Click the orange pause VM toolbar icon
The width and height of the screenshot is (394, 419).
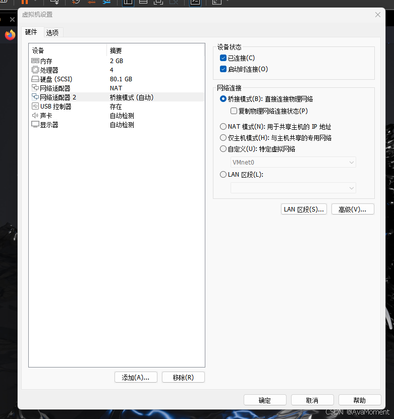click(25, 2)
